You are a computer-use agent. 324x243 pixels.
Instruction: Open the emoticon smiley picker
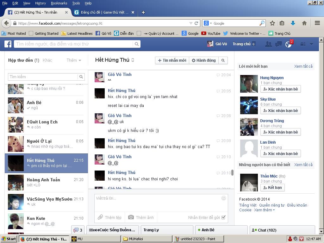tap(224, 198)
